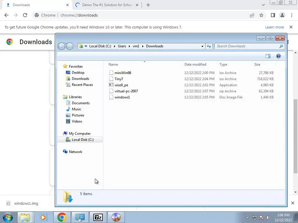Viewport: 298px width, 223px height.
Task: Expand arrow after Users in breadcrumb
Action: tap(129, 46)
